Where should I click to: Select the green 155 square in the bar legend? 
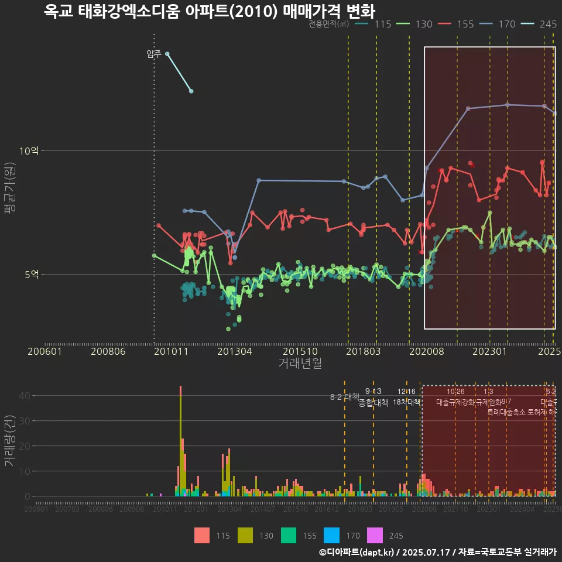point(289,536)
